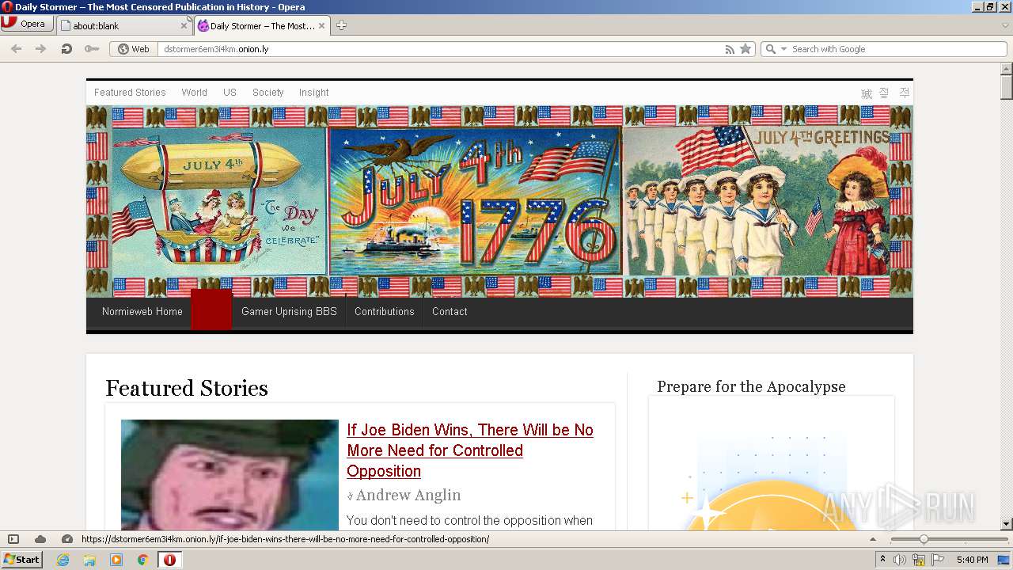This screenshot has height=570, width=1013.
Task: Click the Opera taskbar button
Action: point(169,560)
